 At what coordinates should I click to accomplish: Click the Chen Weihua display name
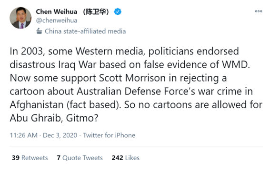point(57,12)
